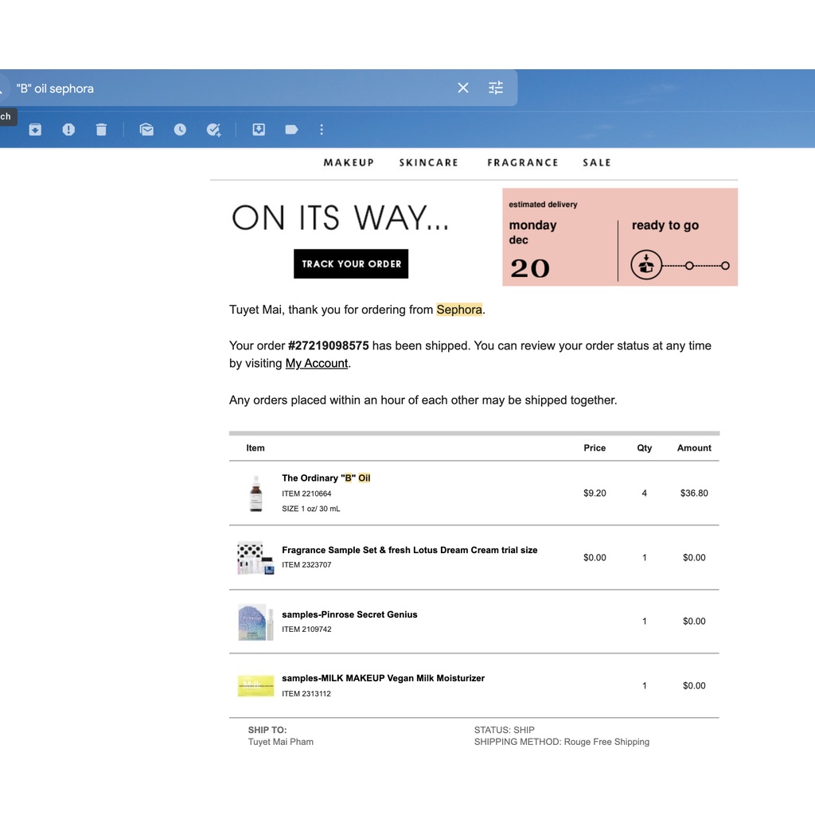
Task: Click The Ordinary "B" Oil product thumbnail
Action: pos(255,493)
